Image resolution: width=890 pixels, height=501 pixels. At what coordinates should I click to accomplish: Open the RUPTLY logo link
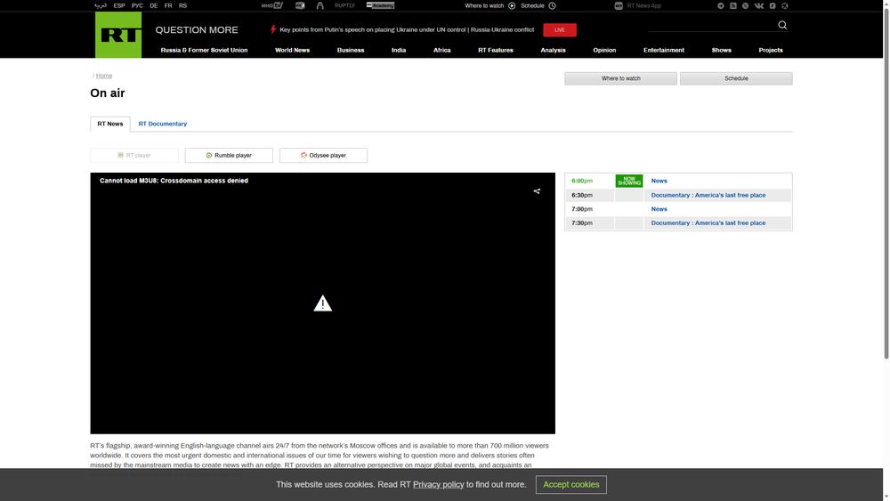click(344, 5)
